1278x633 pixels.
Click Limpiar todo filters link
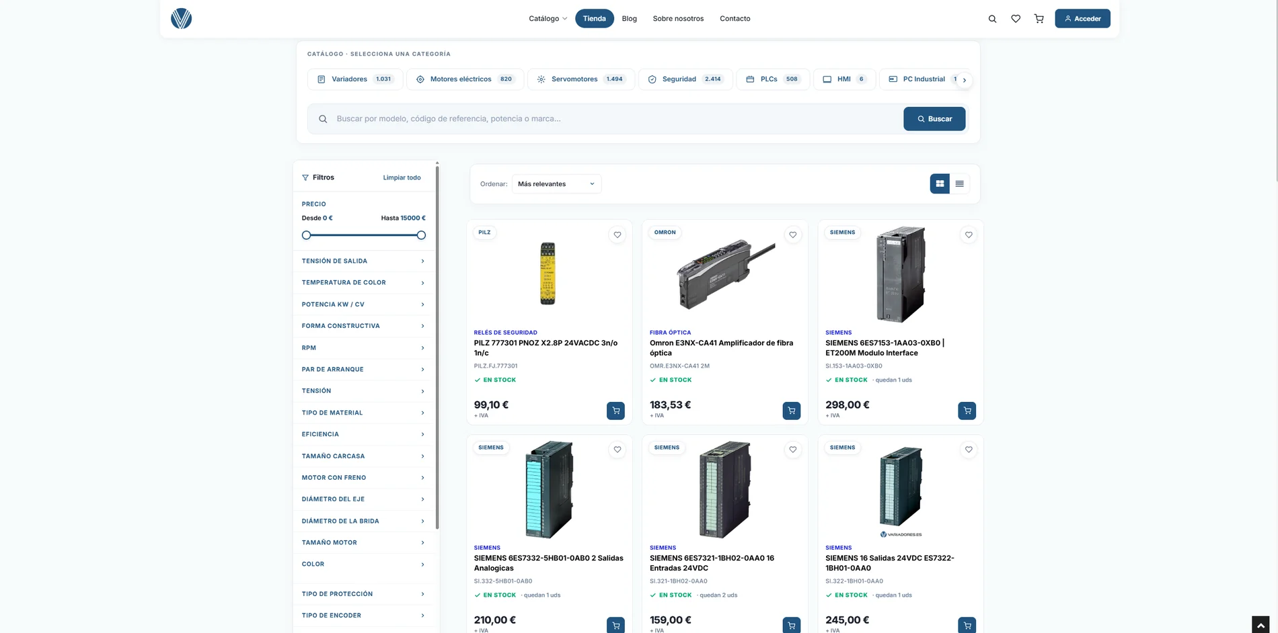click(402, 178)
